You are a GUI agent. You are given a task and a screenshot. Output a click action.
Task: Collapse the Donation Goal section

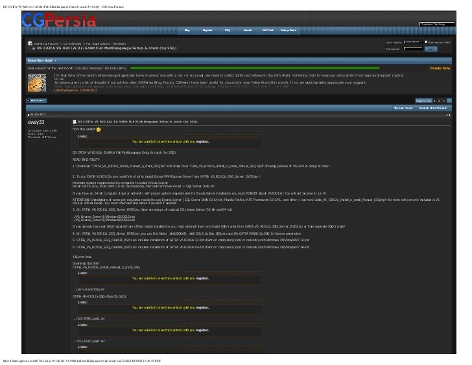[x=55, y=60]
